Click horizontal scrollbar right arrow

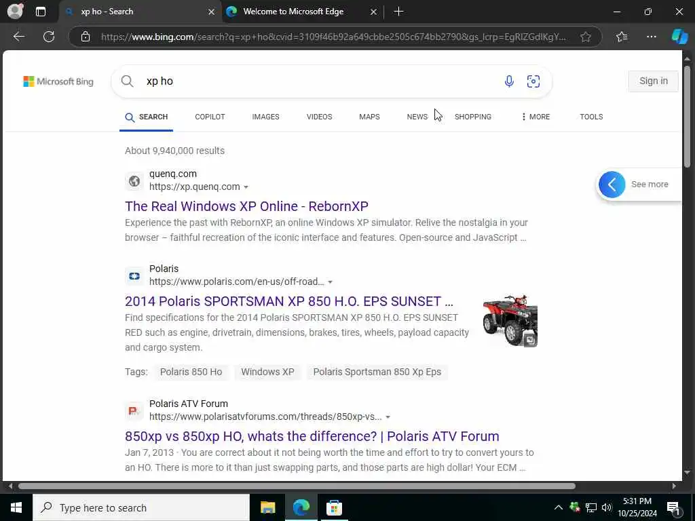coord(674,486)
